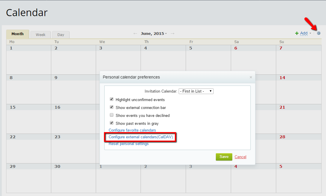The height and width of the screenshot is (196, 326).
Task: Open the Invitation Calendar dropdown
Action: tap(196, 91)
